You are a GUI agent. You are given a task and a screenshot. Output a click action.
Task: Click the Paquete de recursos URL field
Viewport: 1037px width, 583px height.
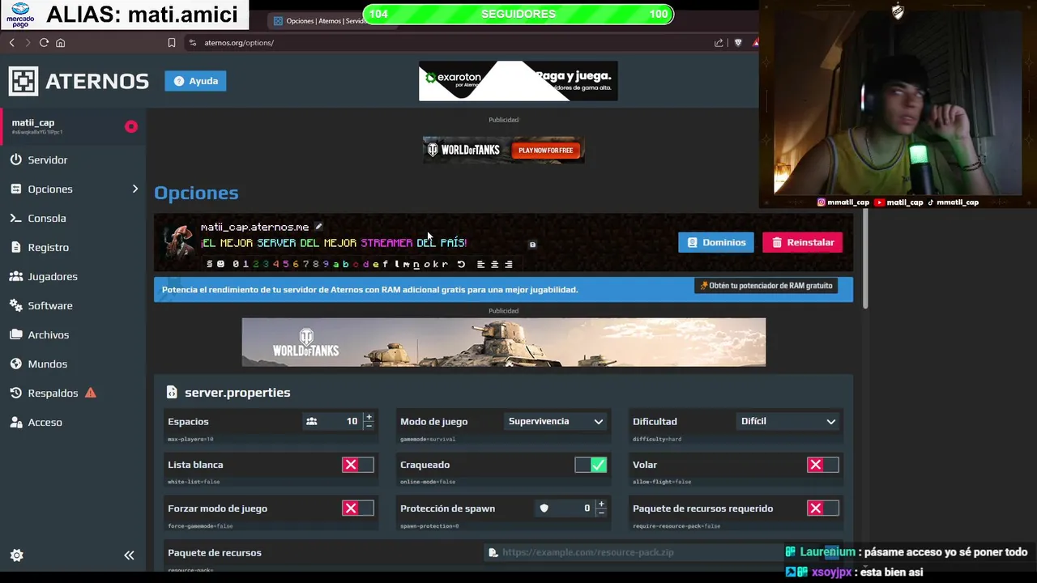coord(663,552)
